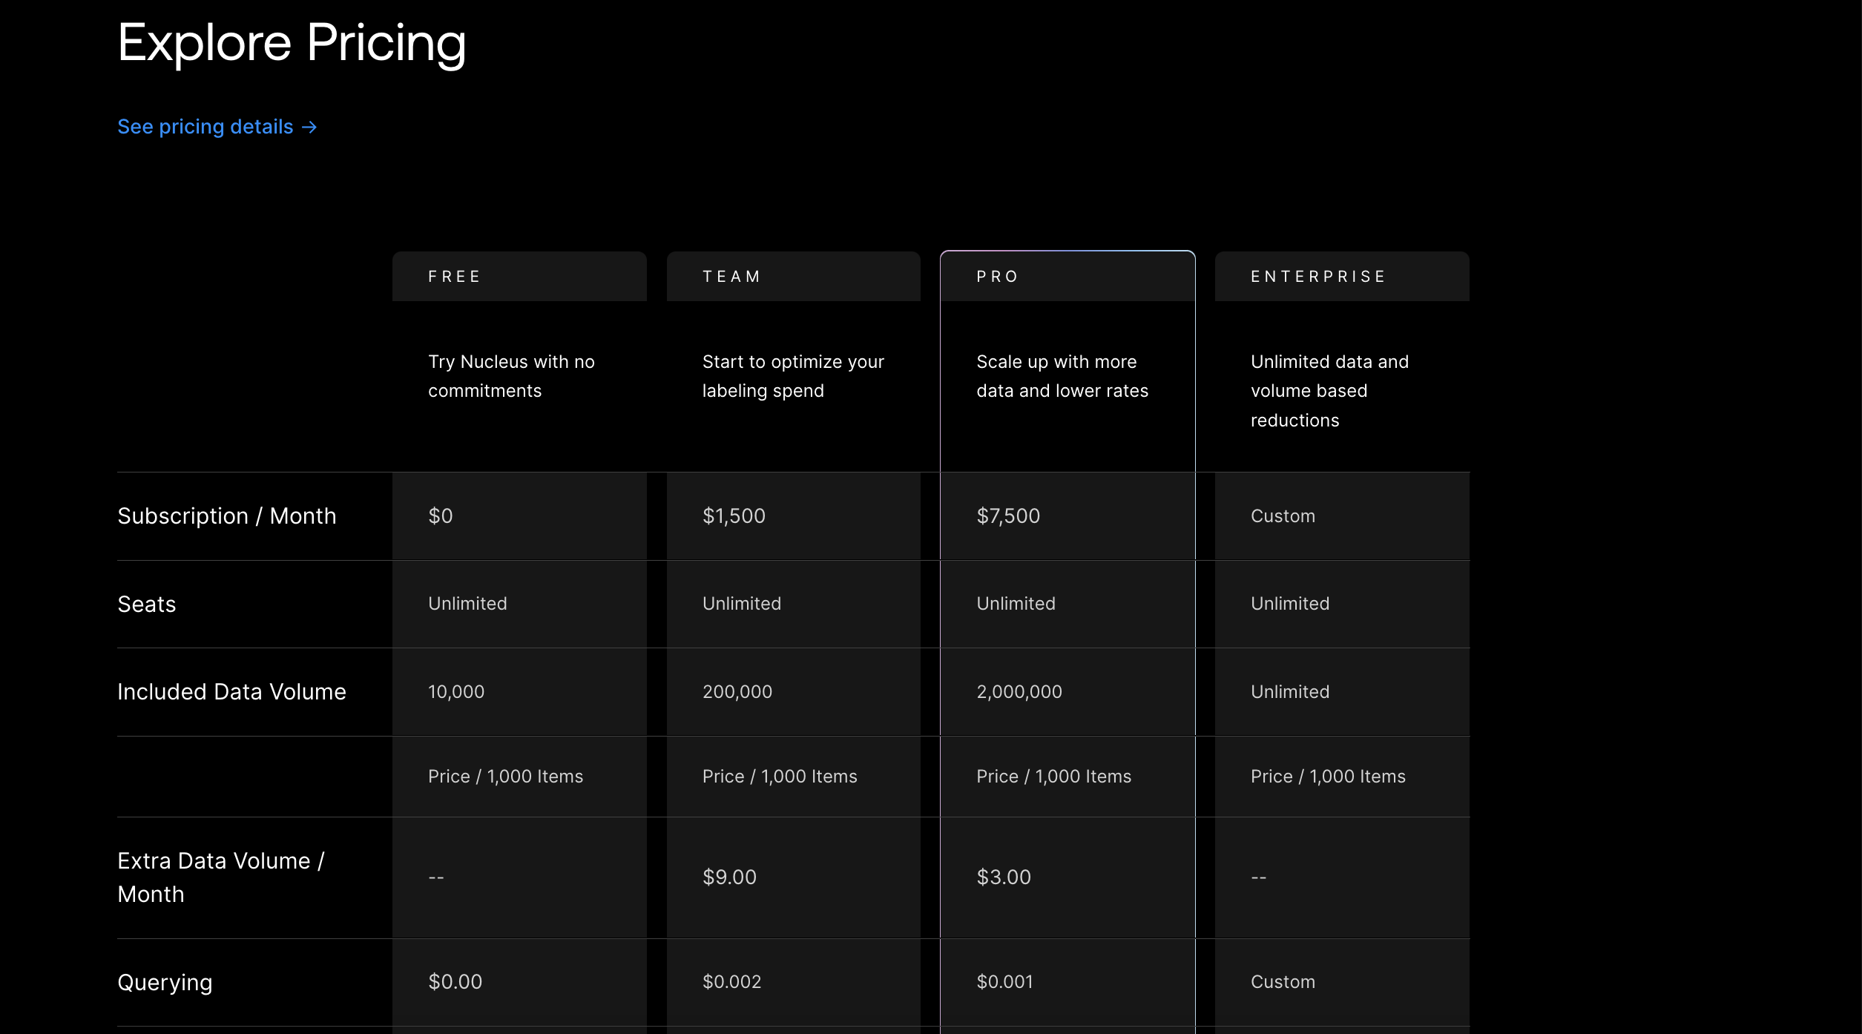This screenshot has height=1034, width=1862.
Task: Click the See pricing details link
Action: [x=205, y=127]
